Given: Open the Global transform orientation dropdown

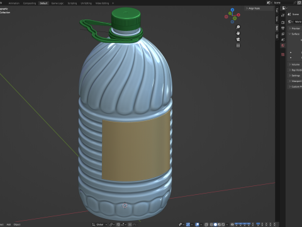Looking at the screenshot, I should click(99, 224).
